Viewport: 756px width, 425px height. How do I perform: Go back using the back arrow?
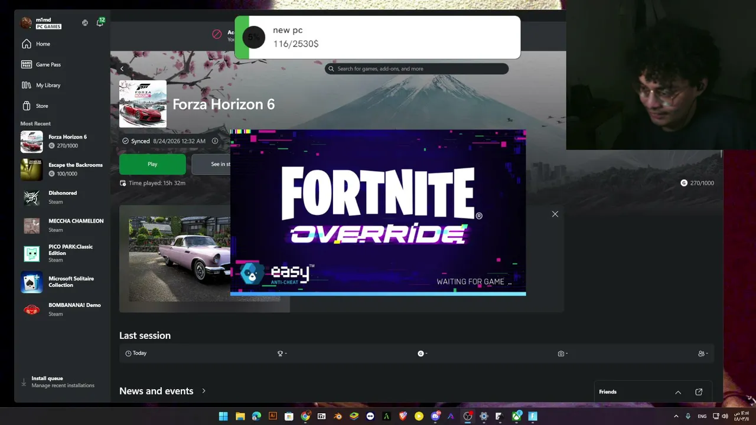(x=122, y=69)
